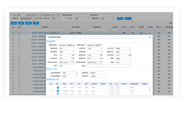Image resolution: width=184 pixels, height=118 pixels.
Task: Click the 新增 button
Action: pyautogui.click(x=14, y=23)
